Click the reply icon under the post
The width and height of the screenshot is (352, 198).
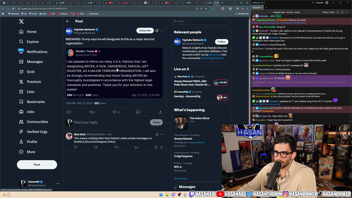(x=68, y=112)
